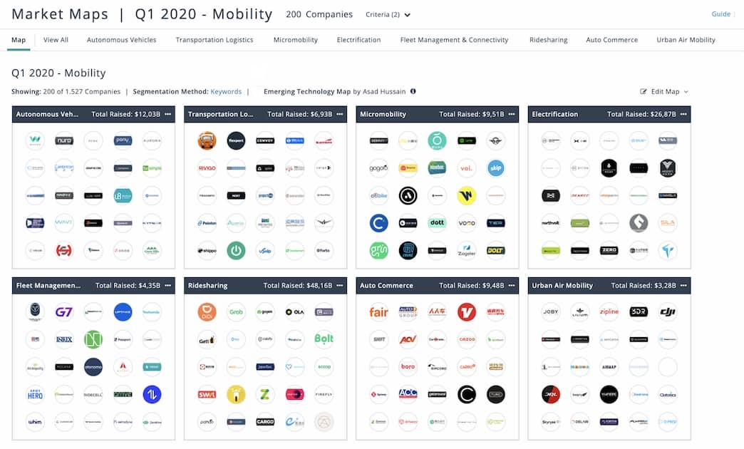
Task: Click the CARGO logo in Ridesharing
Action: (265, 422)
